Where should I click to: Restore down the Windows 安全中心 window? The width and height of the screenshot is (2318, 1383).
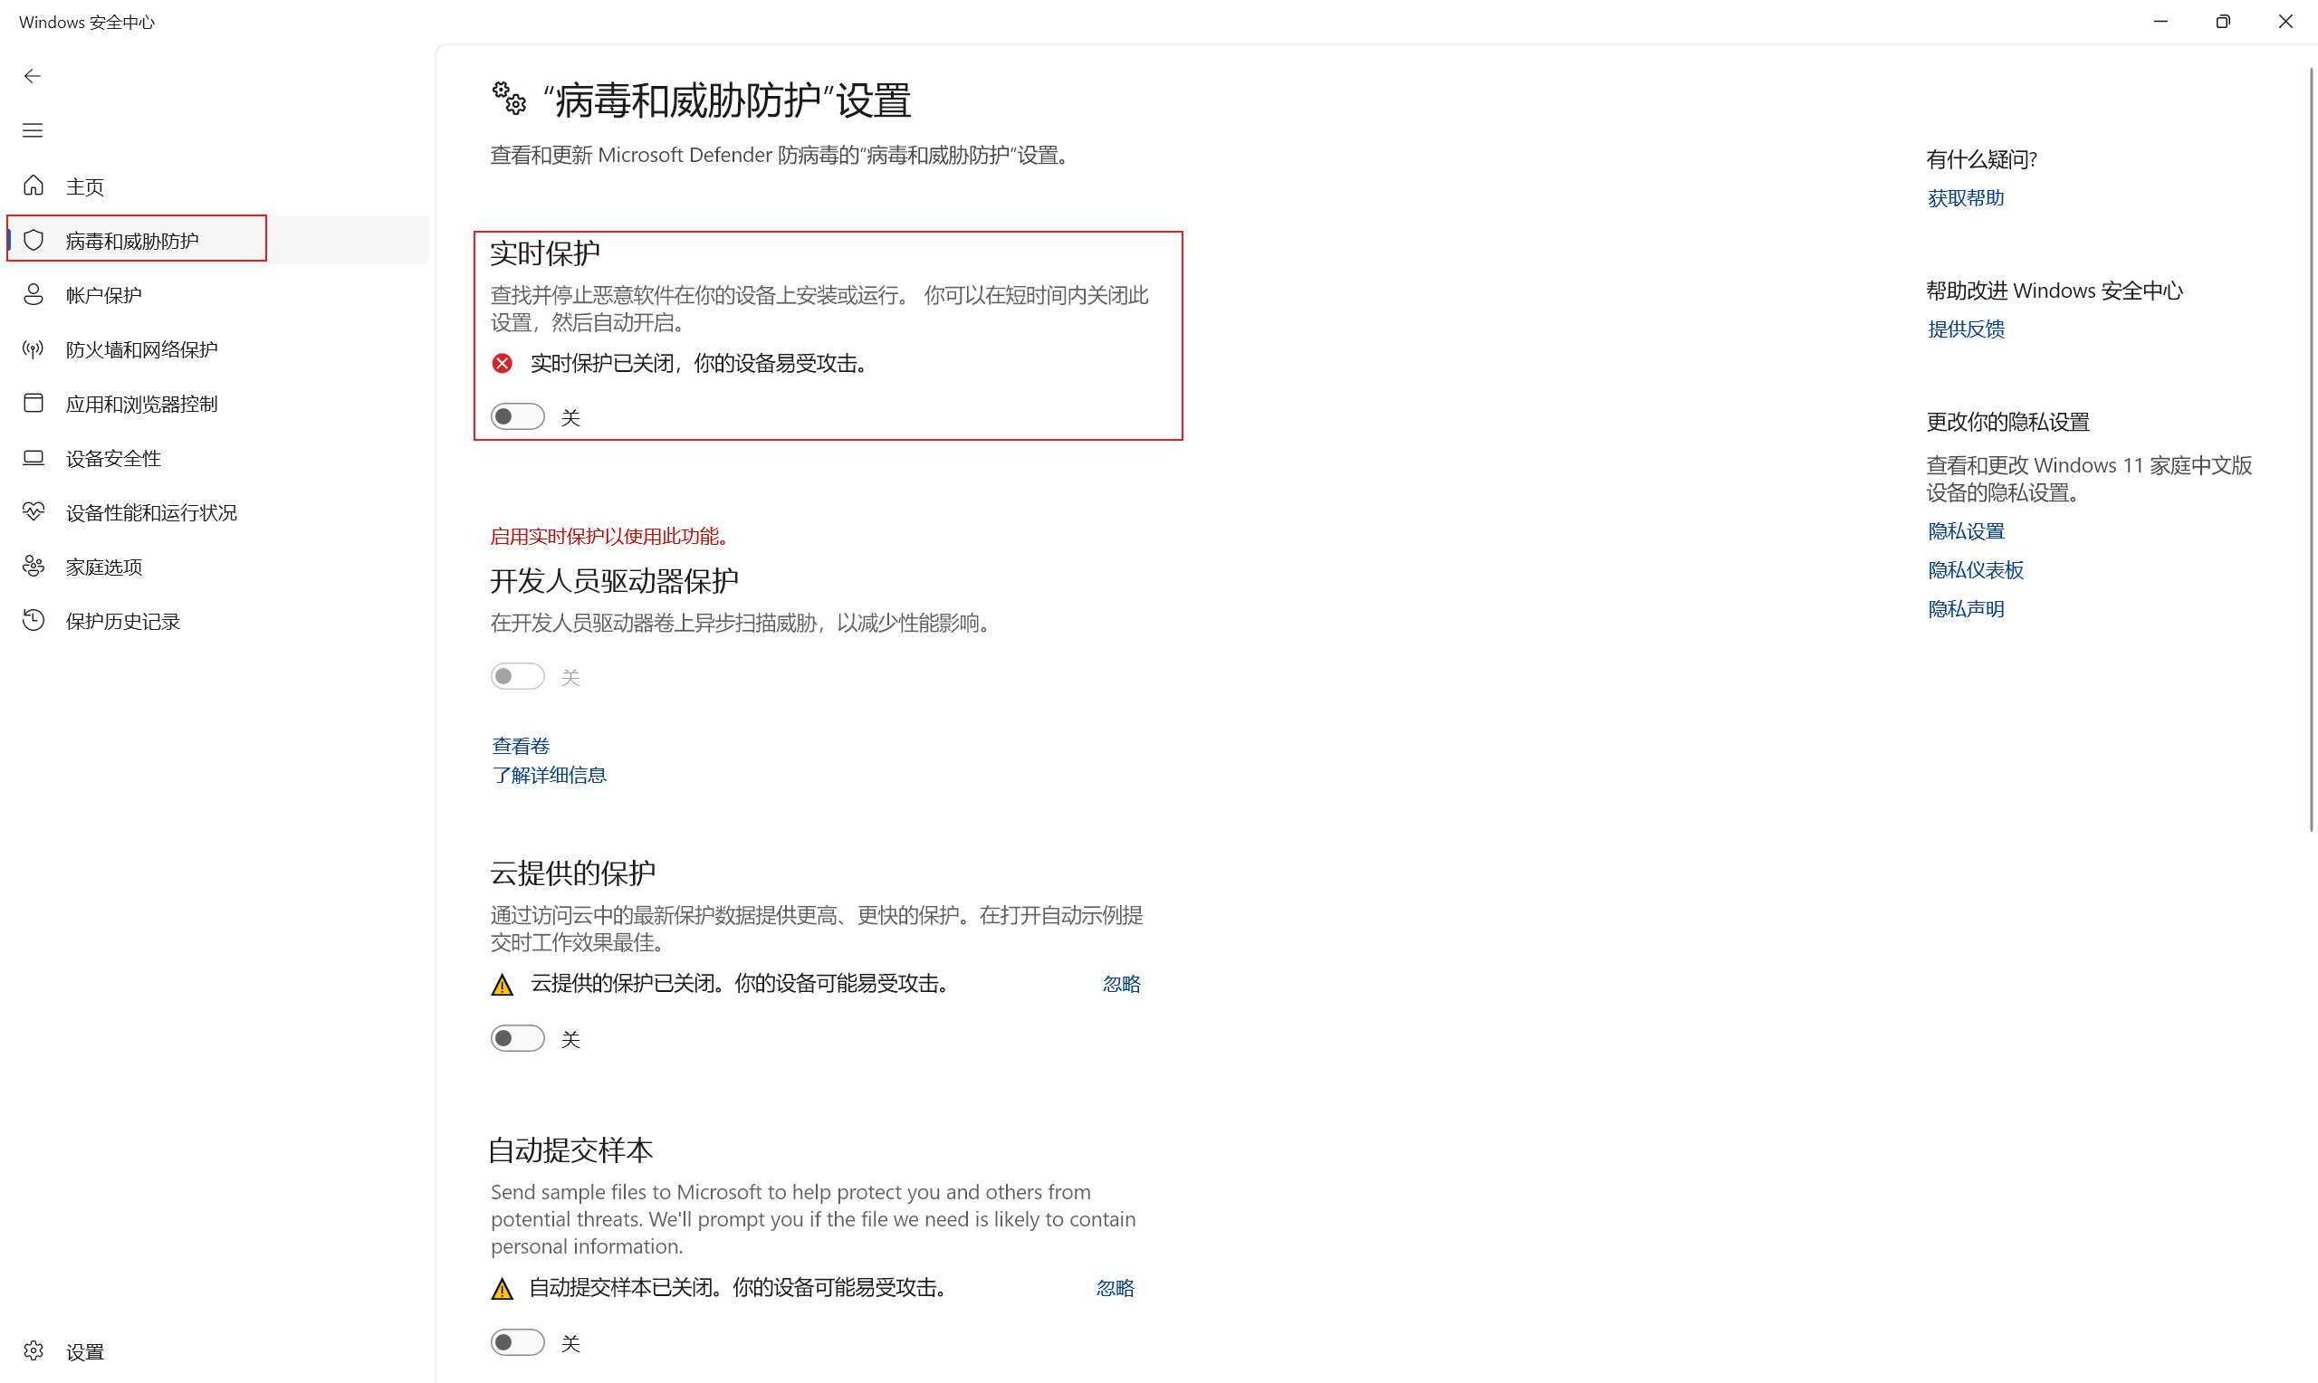click(2223, 22)
